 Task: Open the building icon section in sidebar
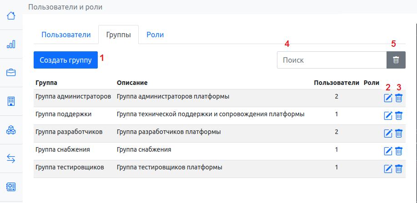pos(11,101)
